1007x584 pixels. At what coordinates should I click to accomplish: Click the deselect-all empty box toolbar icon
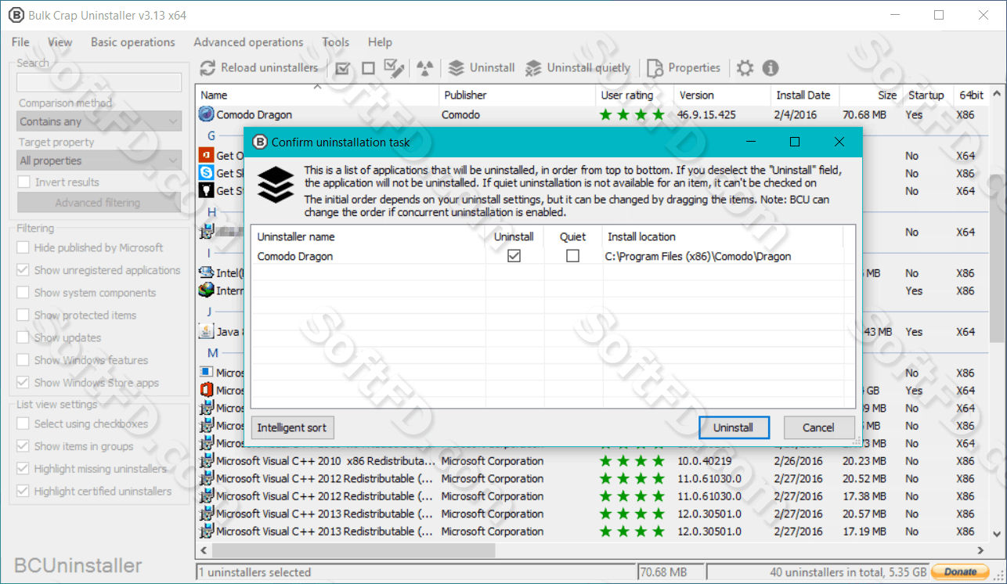point(368,68)
